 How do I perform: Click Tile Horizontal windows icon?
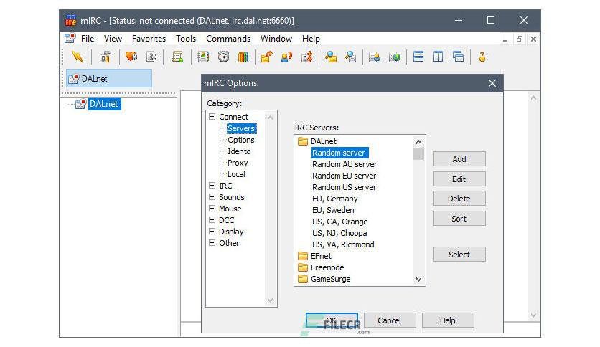pyautogui.click(x=418, y=57)
